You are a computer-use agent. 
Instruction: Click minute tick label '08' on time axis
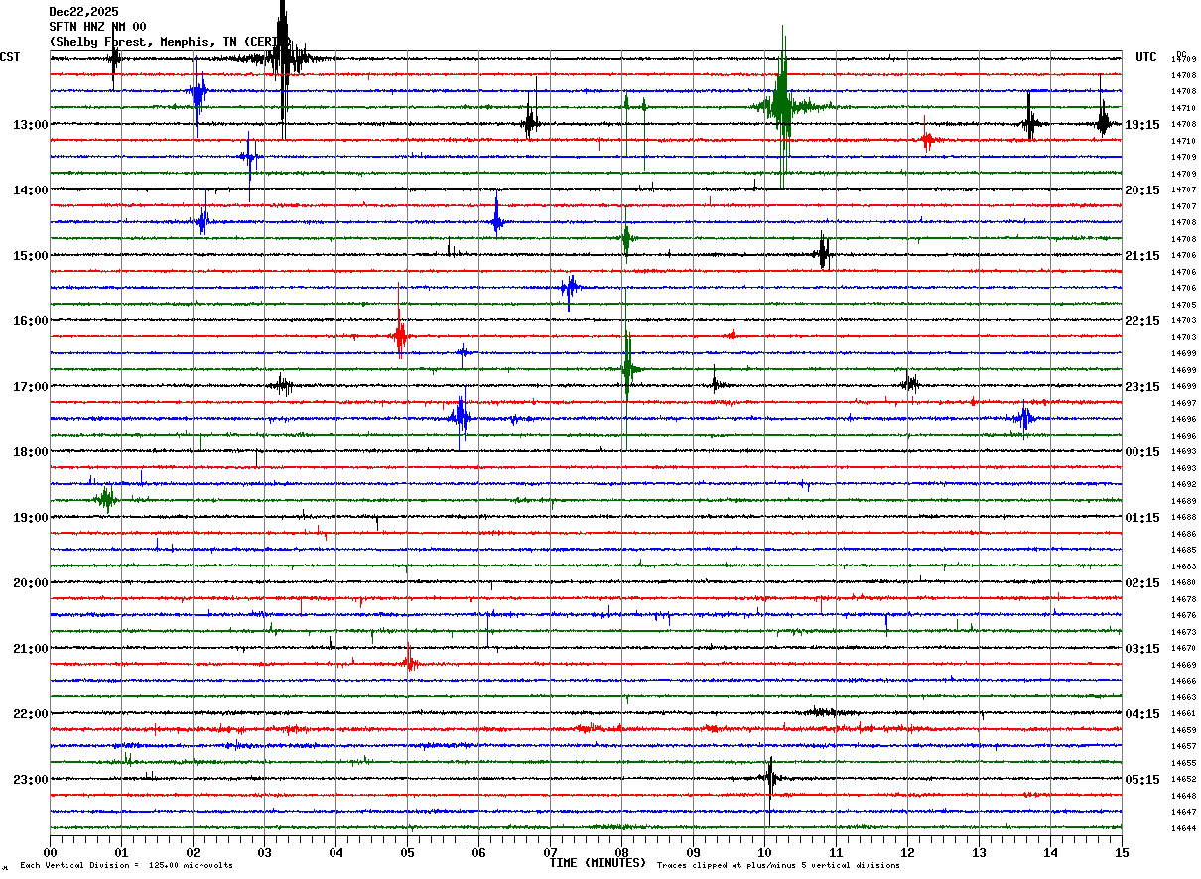click(x=621, y=852)
